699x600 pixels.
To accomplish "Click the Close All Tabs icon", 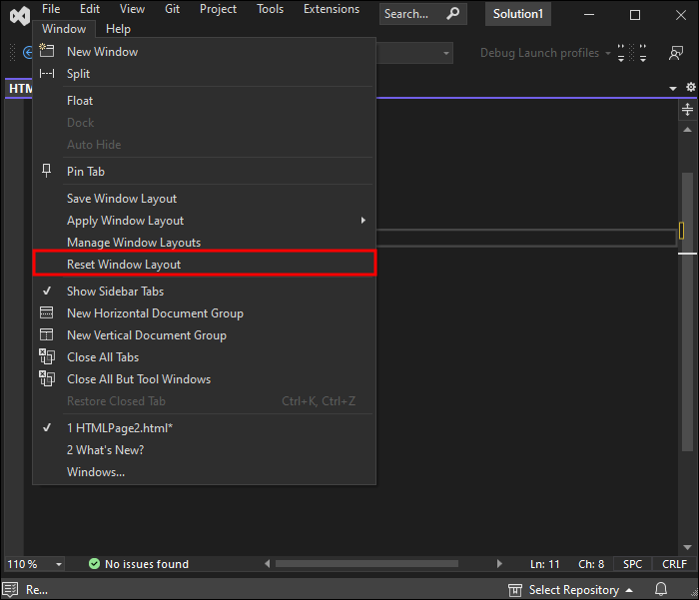I will coord(46,356).
